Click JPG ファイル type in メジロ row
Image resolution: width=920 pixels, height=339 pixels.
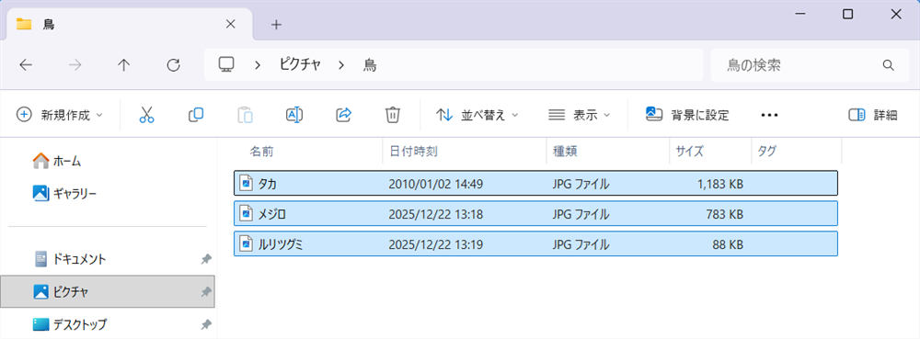pos(581,215)
